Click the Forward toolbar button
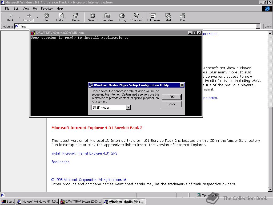 click(x=29, y=17)
